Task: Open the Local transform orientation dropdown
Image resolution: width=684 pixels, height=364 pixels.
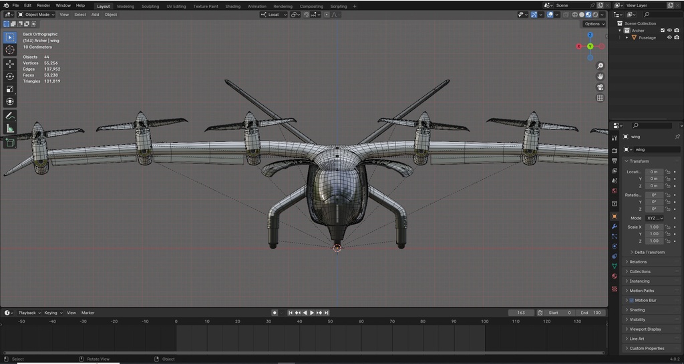Action: pos(273,15)
